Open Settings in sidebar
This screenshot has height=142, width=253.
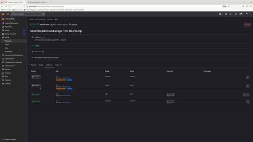[8, 84]
